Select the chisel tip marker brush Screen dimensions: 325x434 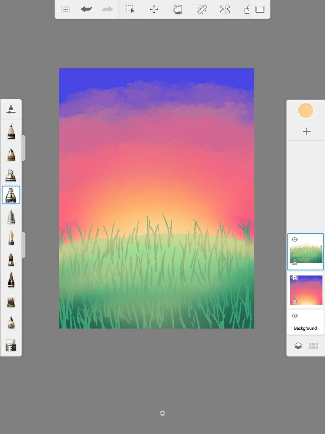[x=11, y=175]
